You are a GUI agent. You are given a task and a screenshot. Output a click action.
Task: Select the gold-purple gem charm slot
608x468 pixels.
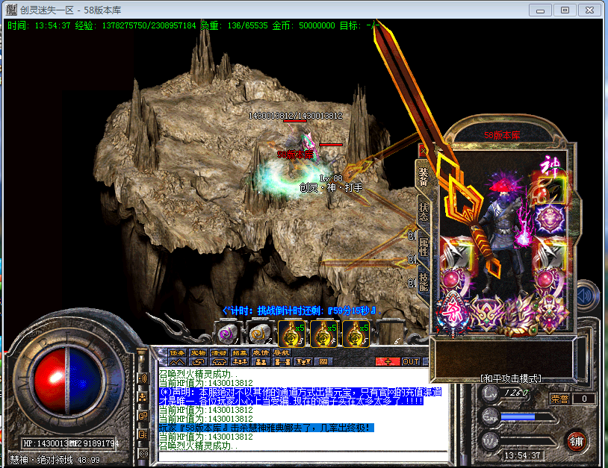(553, 314)
